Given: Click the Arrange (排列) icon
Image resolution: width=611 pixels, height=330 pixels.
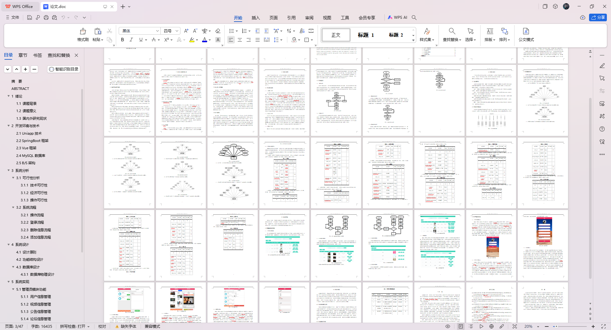Looking at the screenshot, I should [x=504, y=31].
